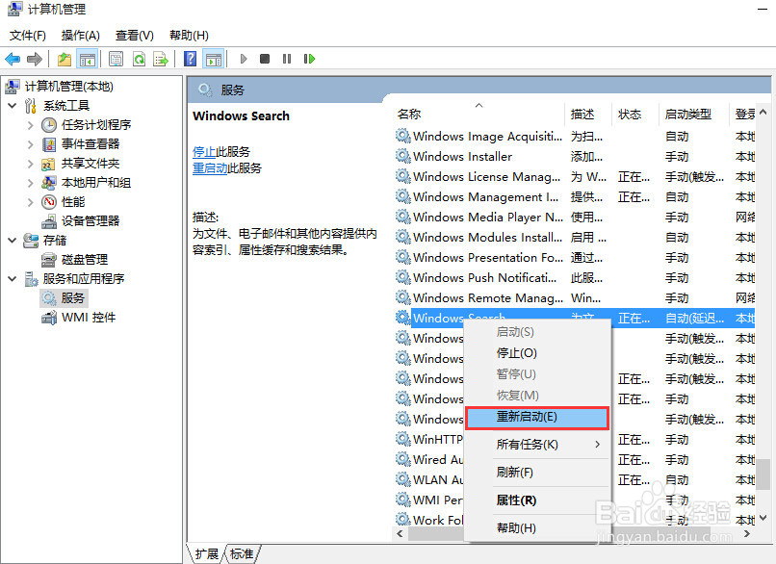Image resolution: width=776 pixels, height=564 pixels.
Task: Expand the Shared Folders tree node
Action: click(30, 164)
